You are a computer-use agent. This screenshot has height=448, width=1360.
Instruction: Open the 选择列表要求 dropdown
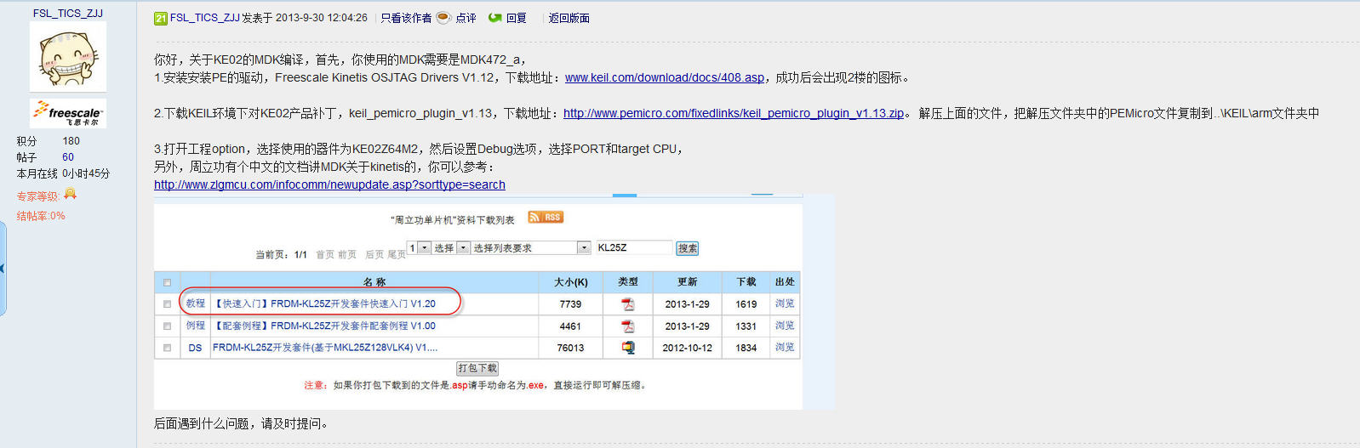pyautogui.click(x=531, y=247)
